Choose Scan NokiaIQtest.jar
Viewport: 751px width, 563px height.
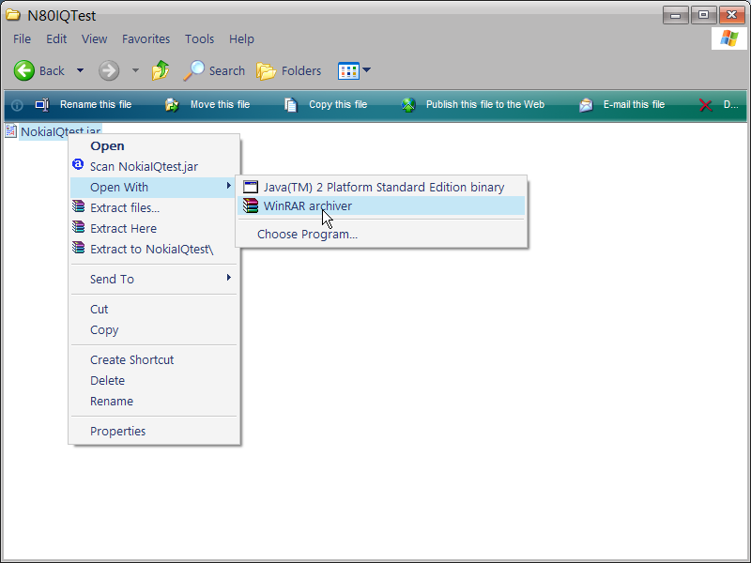[145, 167]
